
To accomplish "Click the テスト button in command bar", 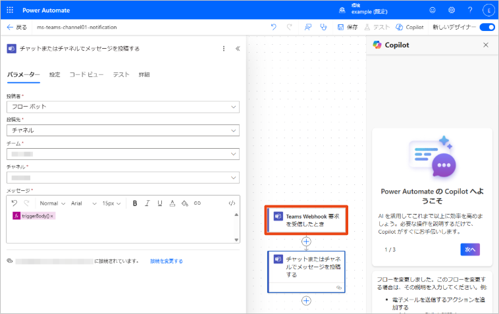I will (377, 28).
